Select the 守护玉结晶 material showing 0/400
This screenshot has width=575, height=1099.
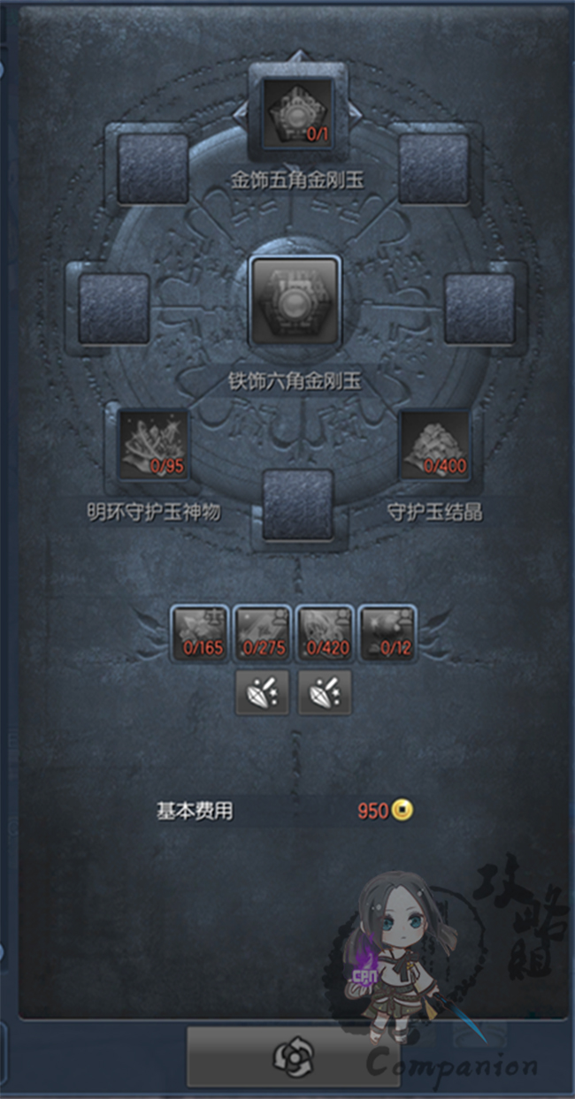[434, 444]
